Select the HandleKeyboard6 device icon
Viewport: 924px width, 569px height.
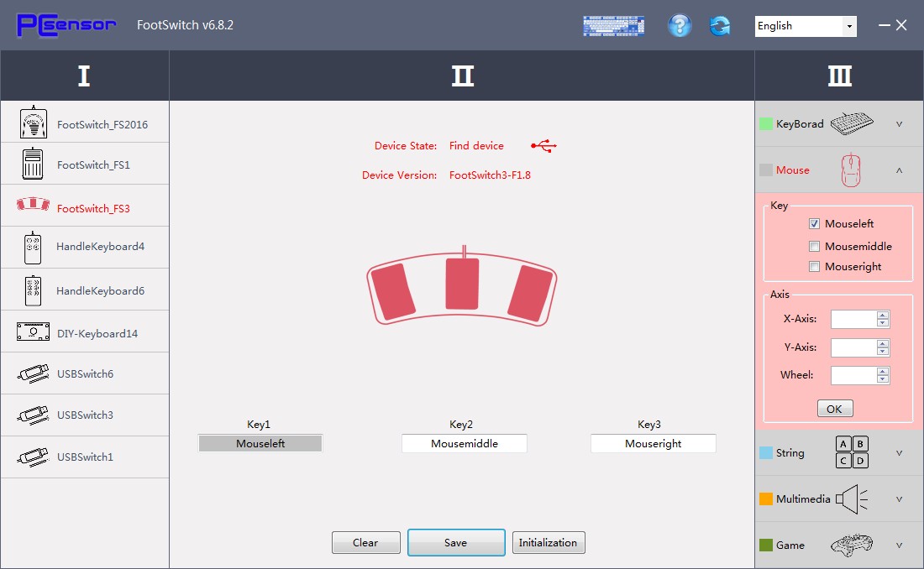coord(33,290)
